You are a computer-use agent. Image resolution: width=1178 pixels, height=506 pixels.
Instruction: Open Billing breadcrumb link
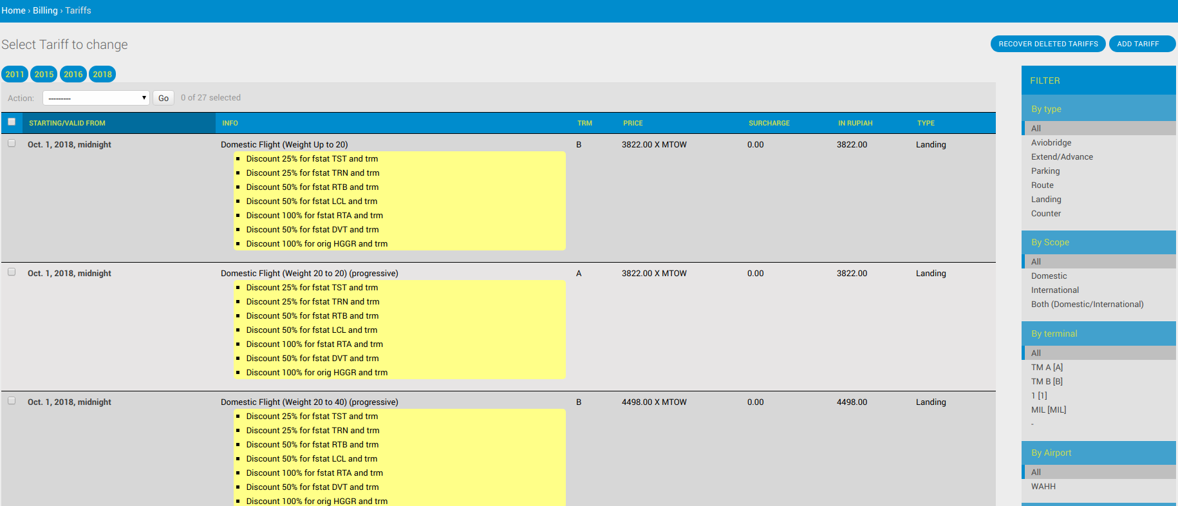click(45, 10)
